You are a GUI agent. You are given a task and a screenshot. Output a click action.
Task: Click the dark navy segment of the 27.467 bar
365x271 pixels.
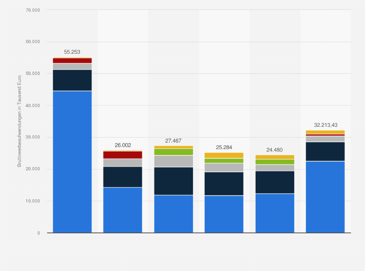pyautogui.click(x=173, y=181)
